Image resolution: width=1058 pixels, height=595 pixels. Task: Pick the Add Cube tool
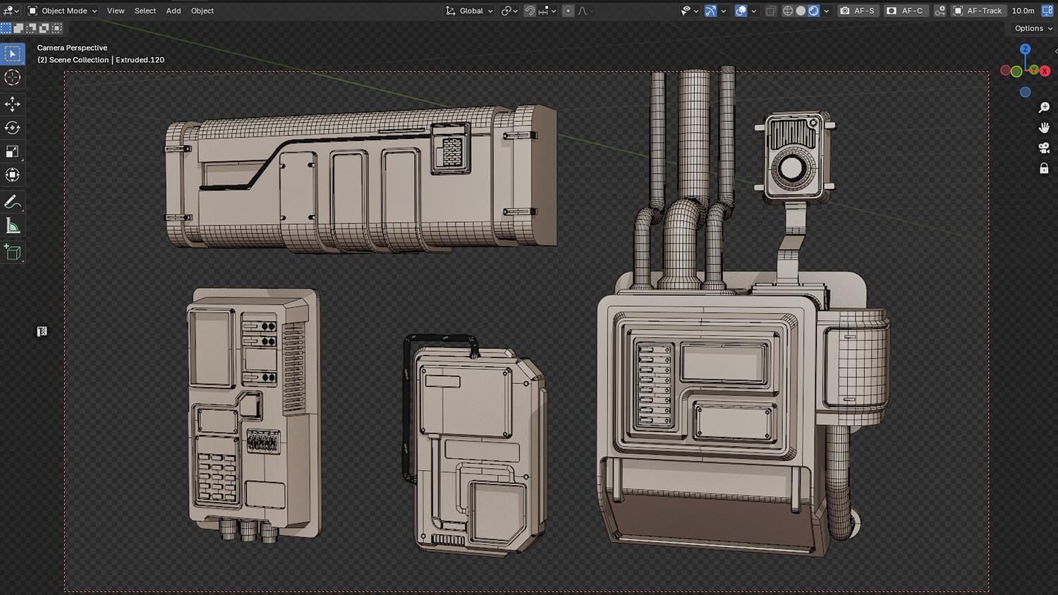pos(13,252)
